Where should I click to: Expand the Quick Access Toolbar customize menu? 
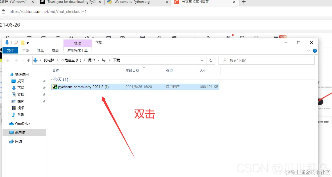point(27,43)
